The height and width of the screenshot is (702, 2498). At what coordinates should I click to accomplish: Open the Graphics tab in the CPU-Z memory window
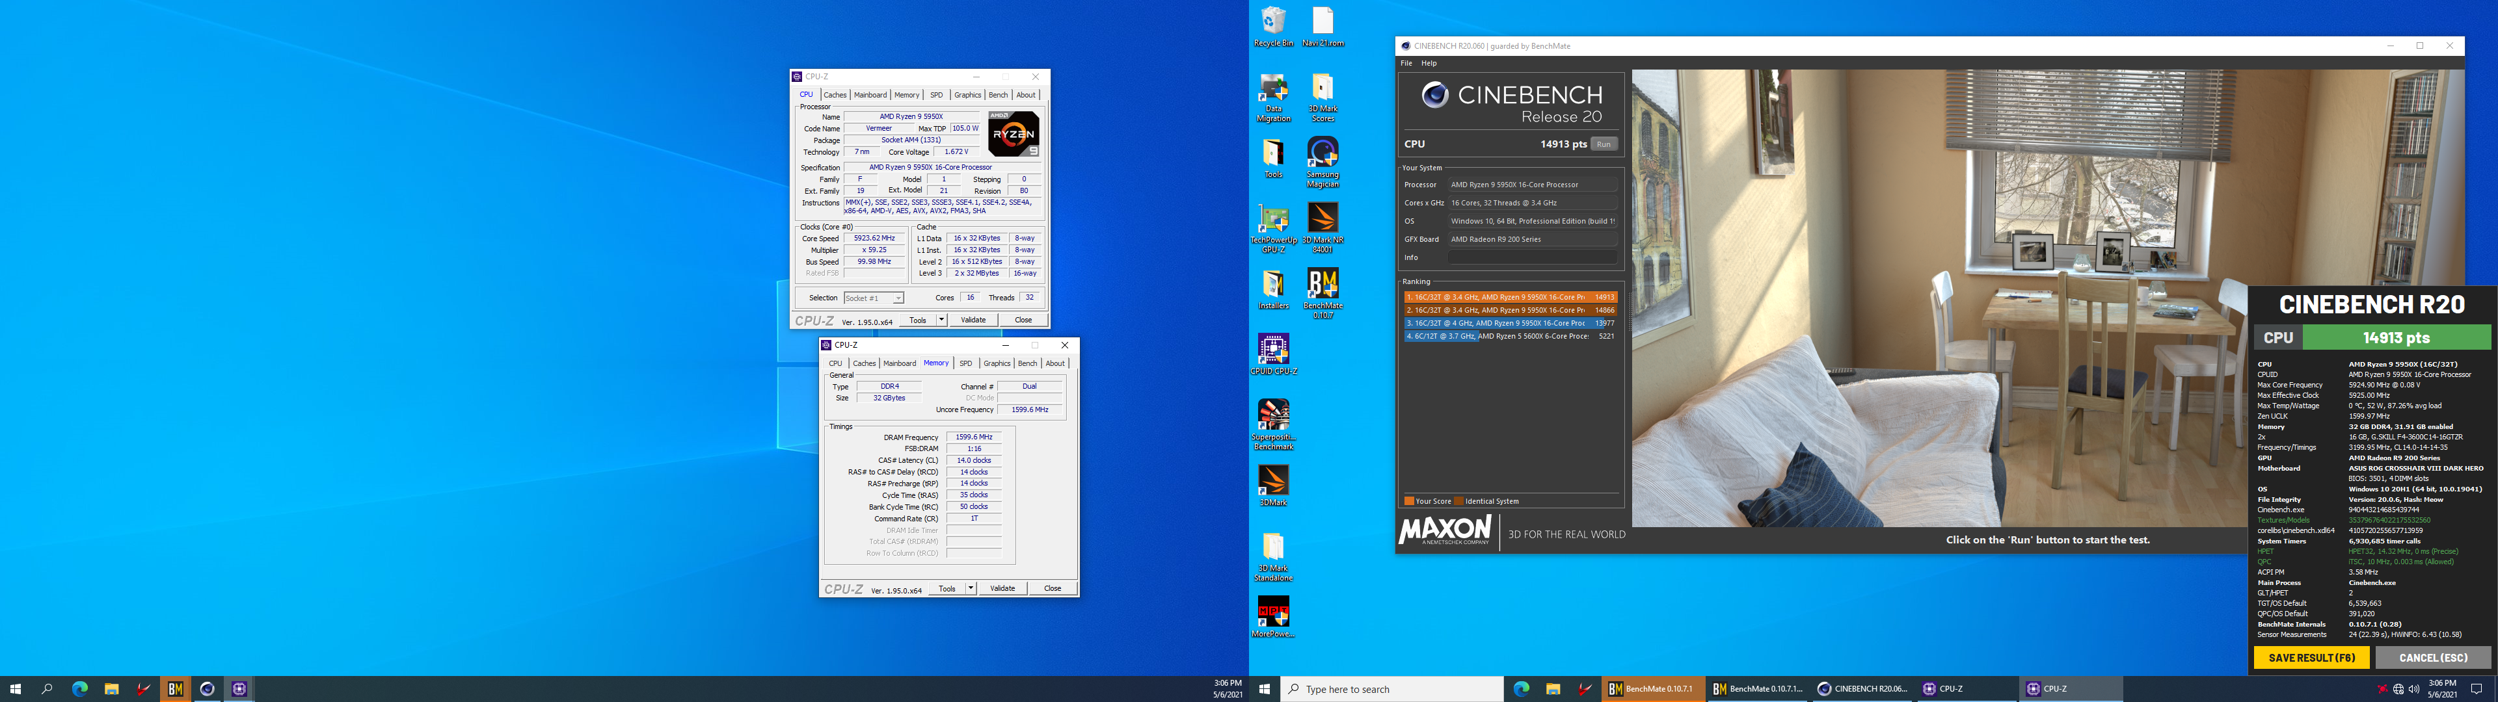(x=997, y=363)
